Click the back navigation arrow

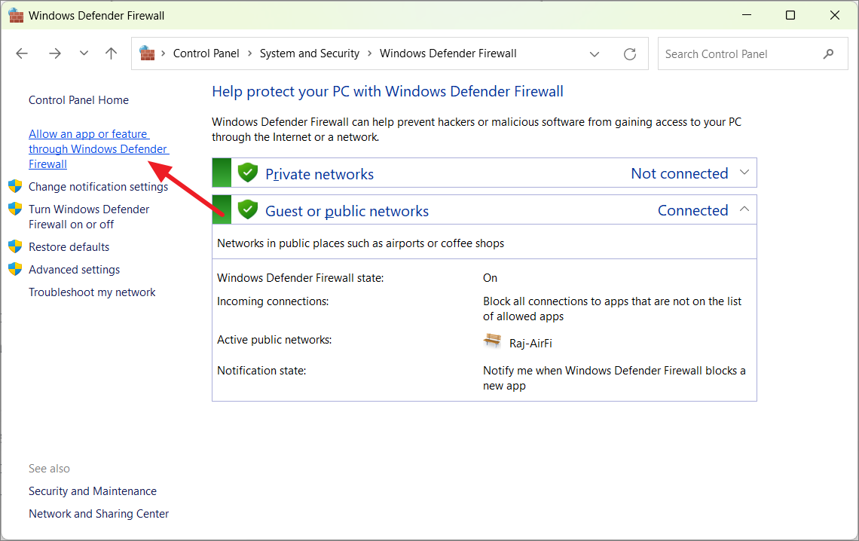tap(21, 53)
